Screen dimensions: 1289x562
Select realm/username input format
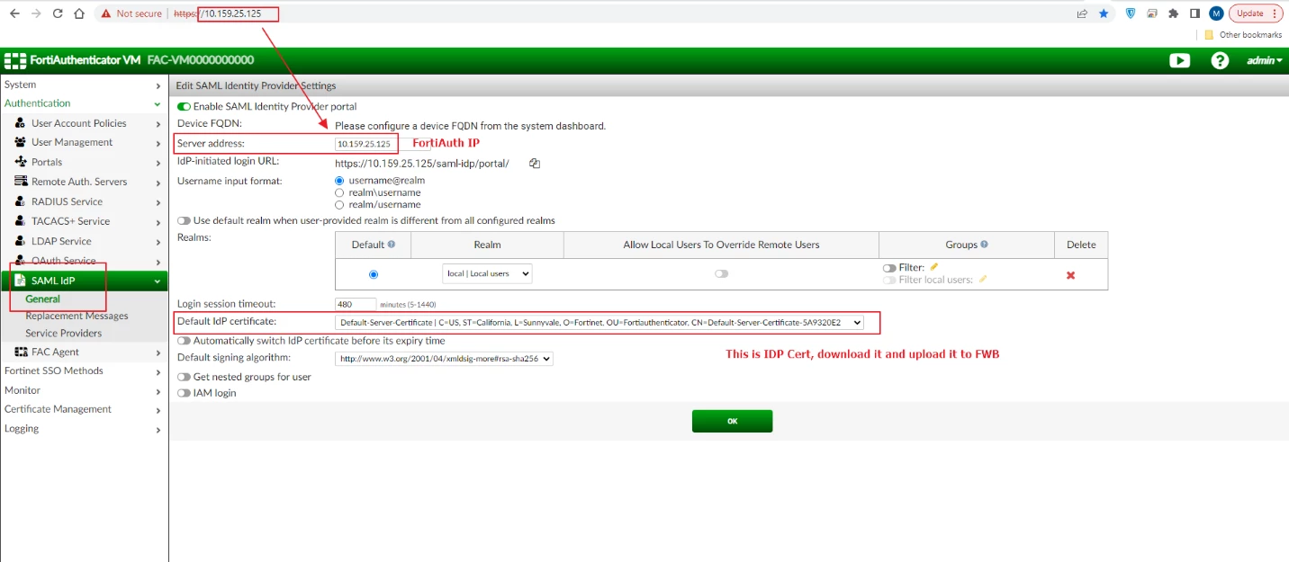339,205
